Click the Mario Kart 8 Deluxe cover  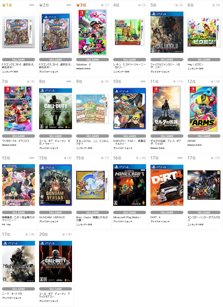coord(18,109)
